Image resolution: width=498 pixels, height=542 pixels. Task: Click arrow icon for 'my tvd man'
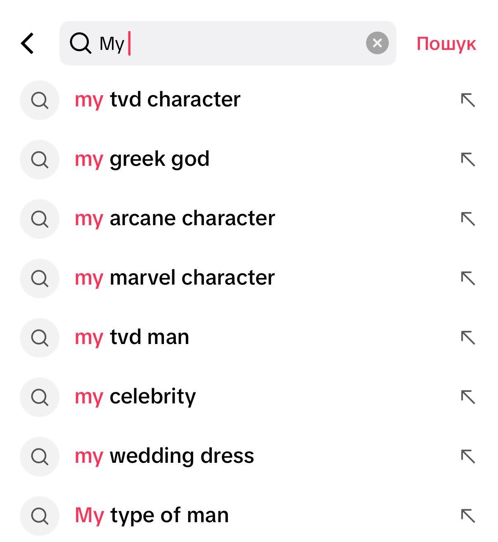tap(468, 338)
